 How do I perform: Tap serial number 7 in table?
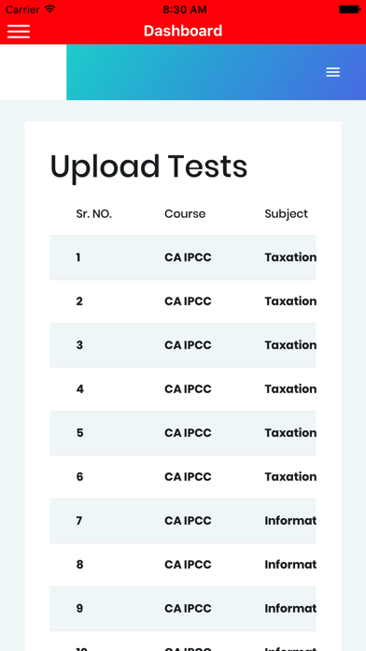79,521
